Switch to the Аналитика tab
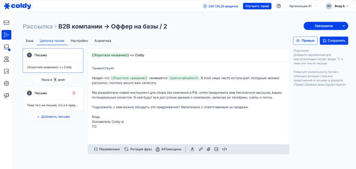Image resolution: width=356 pixels, height=169 pixels. click(x=103, y=41)
